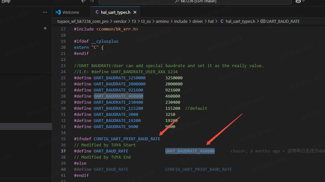The height and width of the screenshot is (182, 325).
Task: Click line number 37 in the gutter
Action: [x=63, y=151]
